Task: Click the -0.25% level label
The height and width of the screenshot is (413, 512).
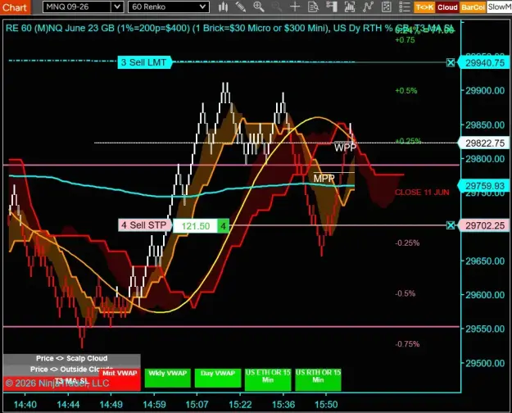Action: 407,243
